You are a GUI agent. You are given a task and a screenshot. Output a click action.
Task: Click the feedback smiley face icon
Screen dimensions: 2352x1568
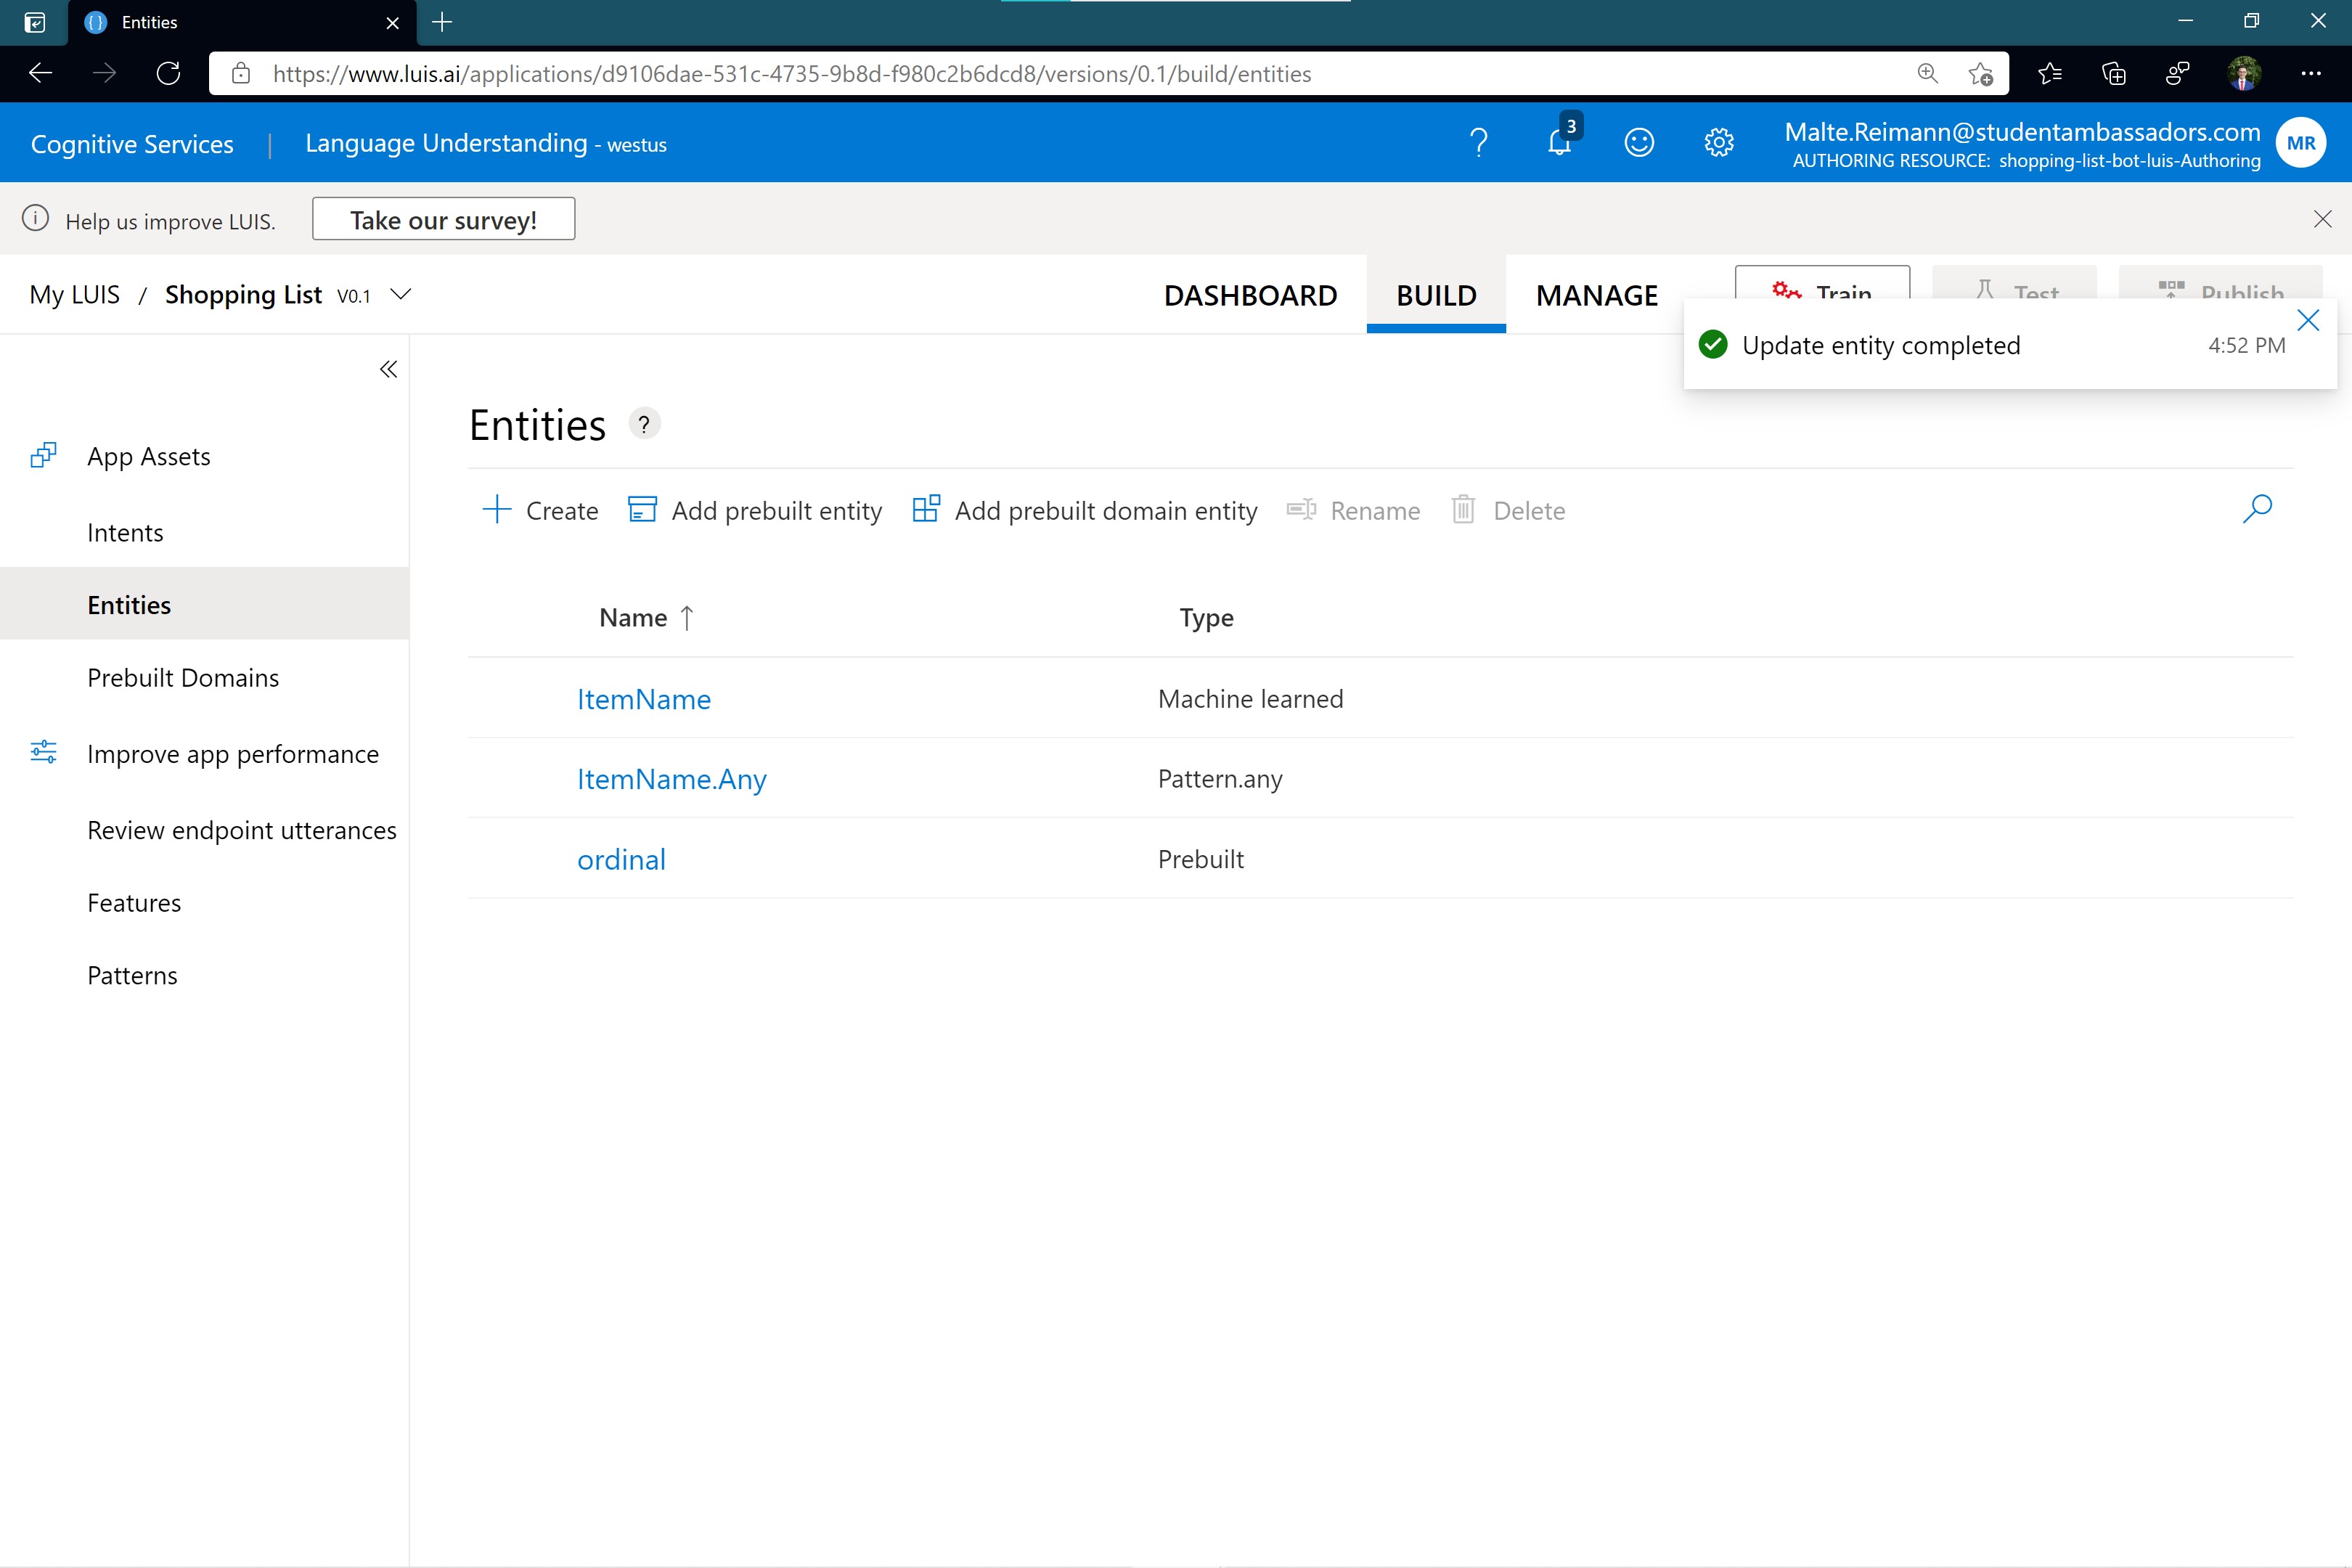(1639, 143)
